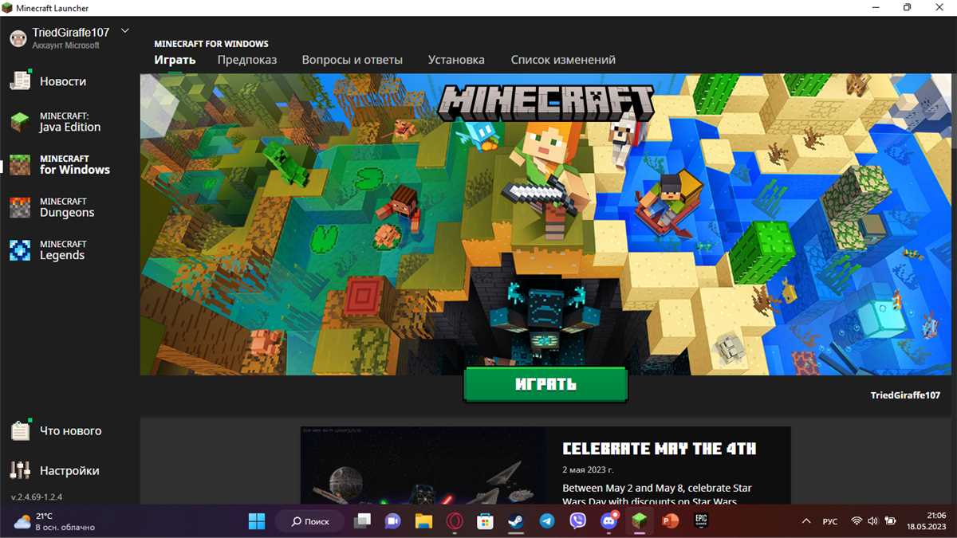Image resolution: width=957 pixels, height=538 pixels.
Task: Open the Celebrate May the 4th headline
Action: pos(659,449)
